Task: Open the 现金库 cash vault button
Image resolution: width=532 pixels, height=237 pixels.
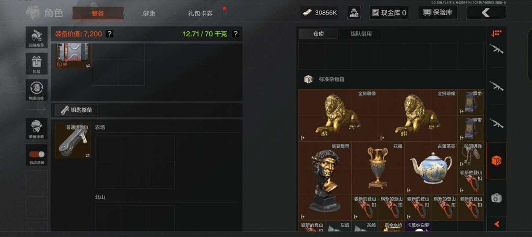Action: coord(389,13)
